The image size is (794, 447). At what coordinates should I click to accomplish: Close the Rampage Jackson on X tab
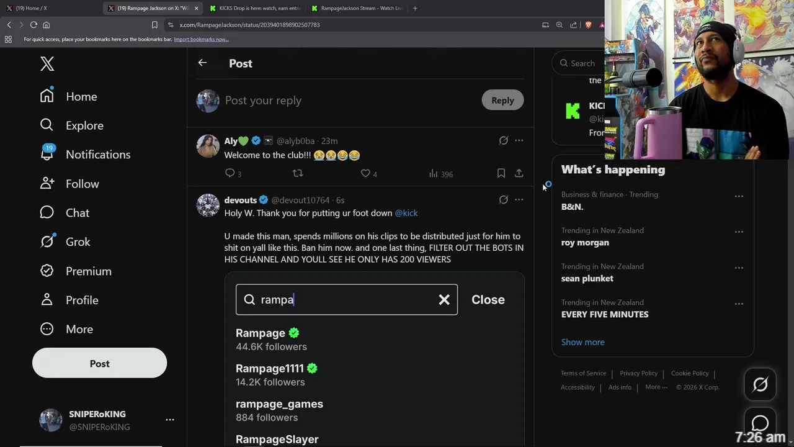click(x=196, y=8)
